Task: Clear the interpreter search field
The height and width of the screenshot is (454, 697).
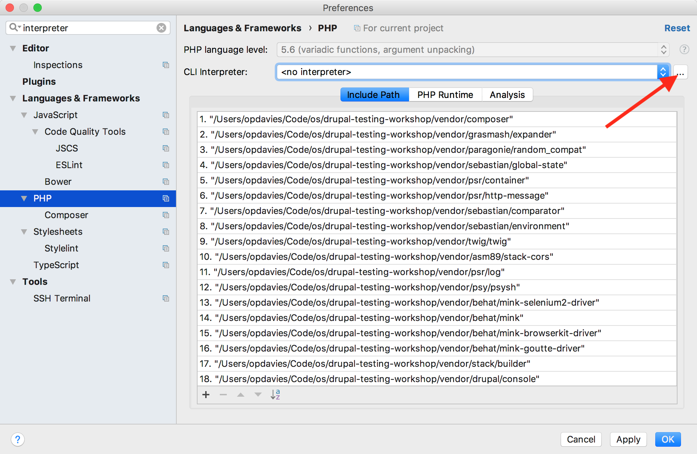Action: pyautogui.click(x=161, y=28)
